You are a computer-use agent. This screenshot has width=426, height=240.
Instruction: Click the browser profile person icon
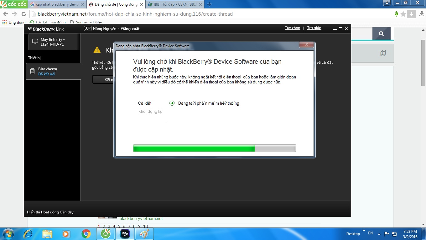387,2
